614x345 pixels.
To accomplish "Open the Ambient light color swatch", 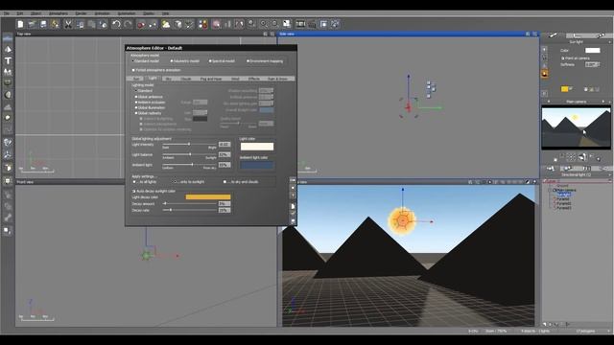I will pyautogui.click(x=257, y=166).
